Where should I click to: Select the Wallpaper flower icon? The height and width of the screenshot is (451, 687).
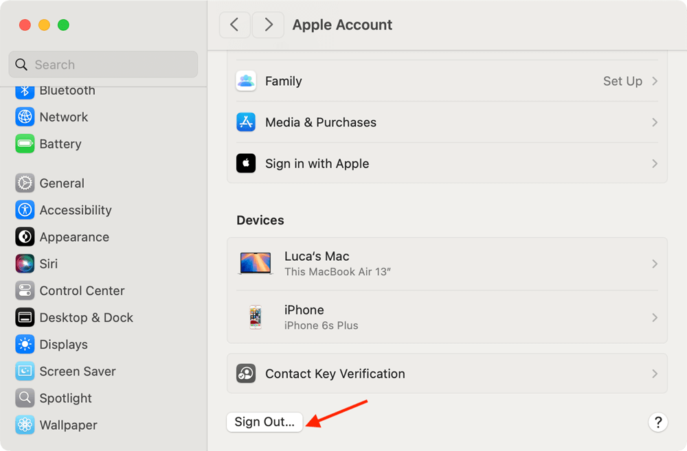[x=25, y=425]
